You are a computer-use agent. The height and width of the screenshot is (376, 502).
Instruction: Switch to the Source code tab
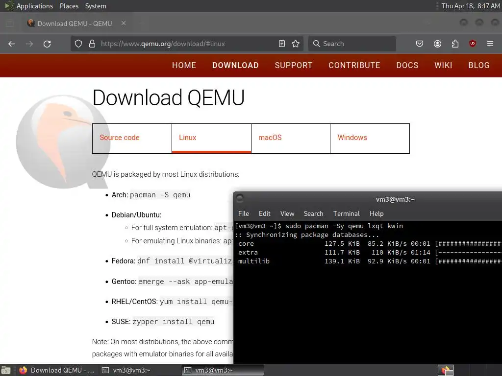132,138
